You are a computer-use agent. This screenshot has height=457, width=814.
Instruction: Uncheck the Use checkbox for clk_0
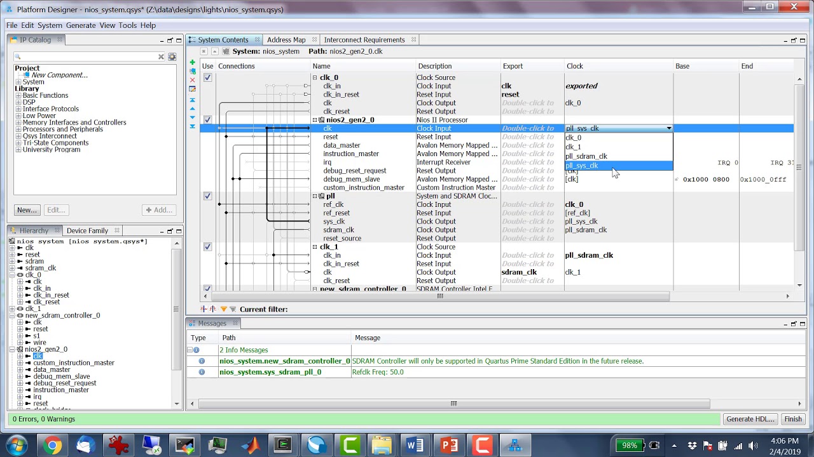(207, 77)
